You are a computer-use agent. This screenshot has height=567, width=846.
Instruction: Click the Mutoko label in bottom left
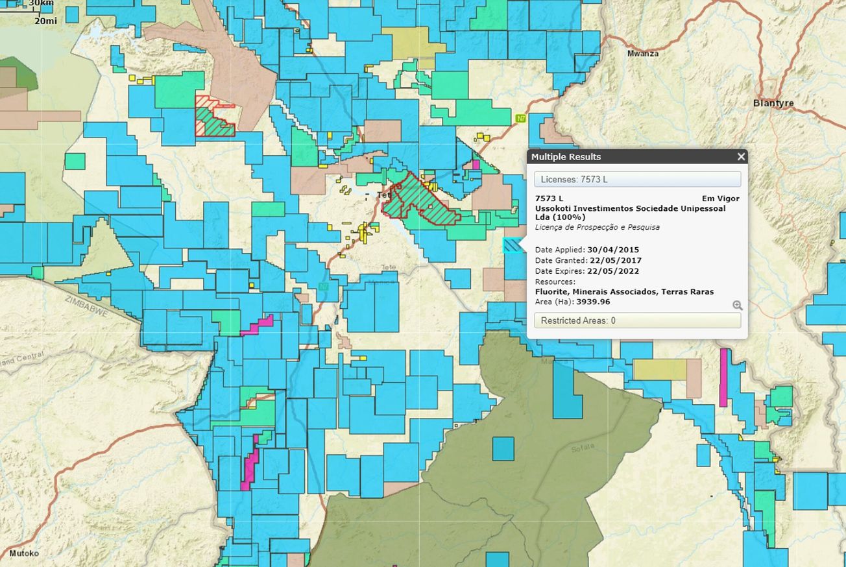(24, 554)
